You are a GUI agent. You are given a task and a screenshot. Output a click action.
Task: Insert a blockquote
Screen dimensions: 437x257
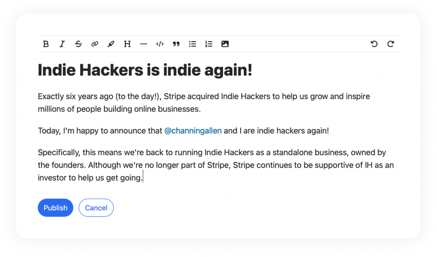176,44
